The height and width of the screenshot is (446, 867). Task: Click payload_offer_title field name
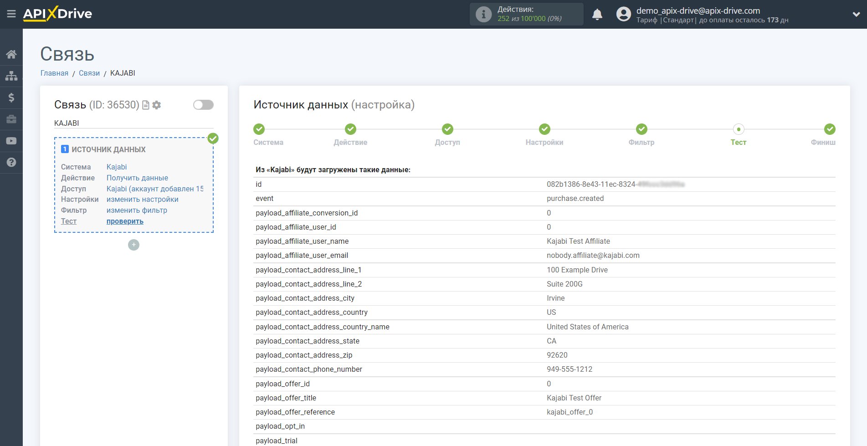[286, 398]
